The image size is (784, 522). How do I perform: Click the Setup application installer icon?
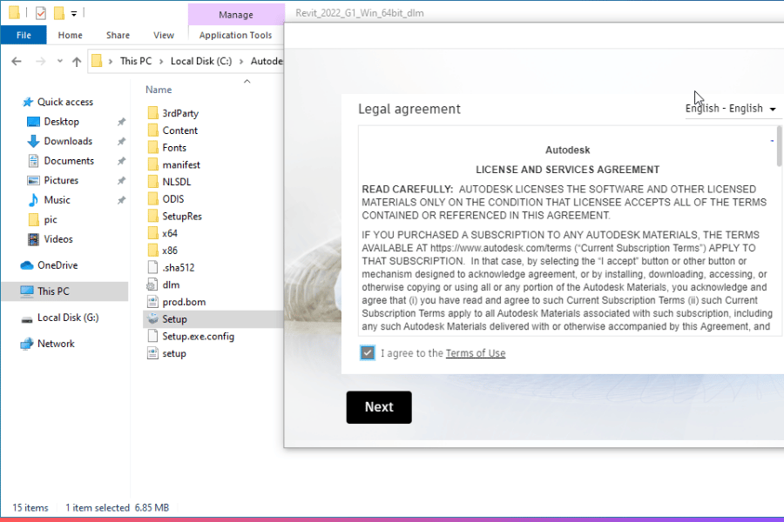coord(152,319)
